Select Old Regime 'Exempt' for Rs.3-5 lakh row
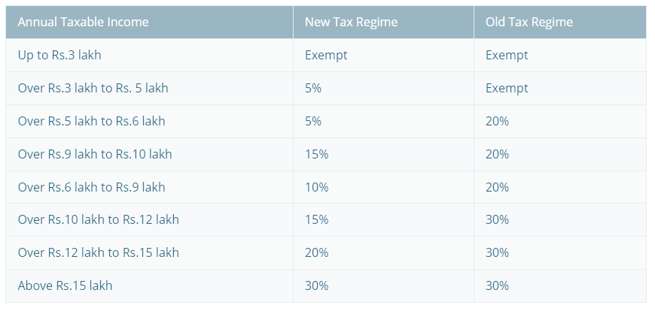Screen dimensions: 655x311 (x=507, y=89)
